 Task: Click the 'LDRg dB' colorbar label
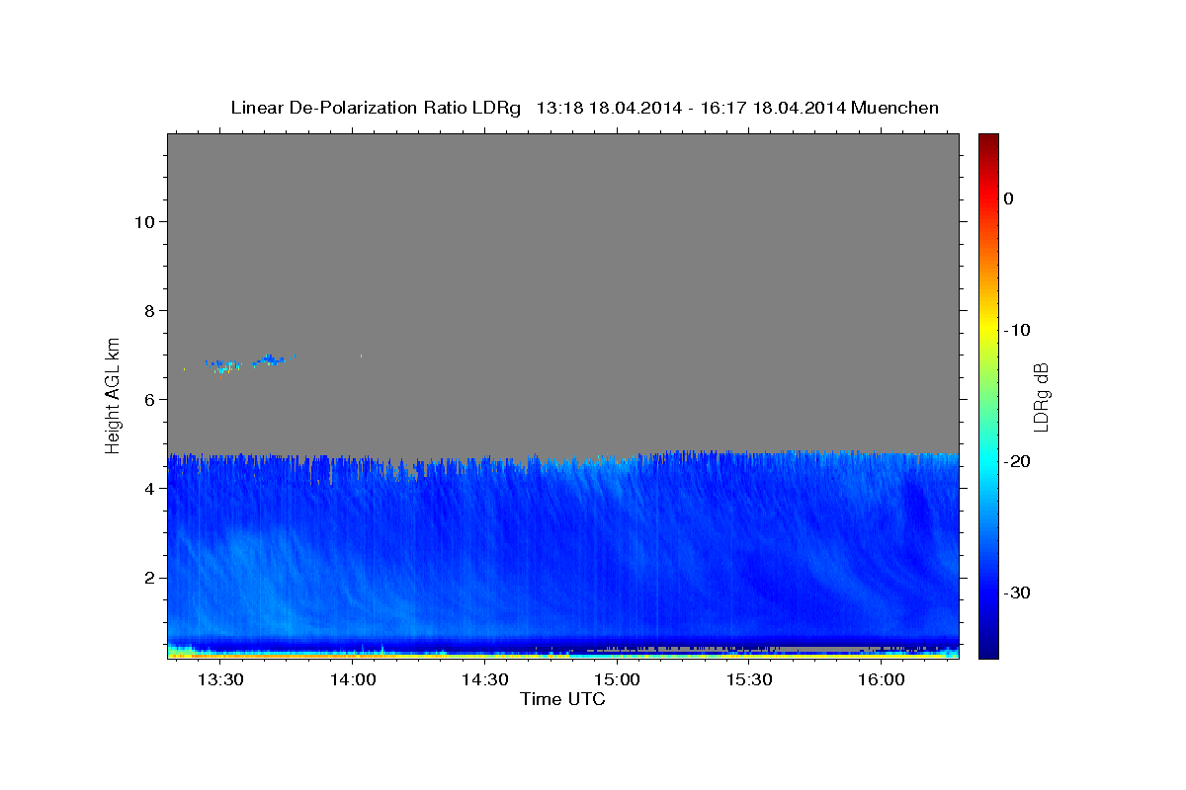click(x=1040, y=397)
